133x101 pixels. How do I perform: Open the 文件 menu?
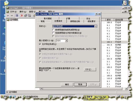pos(13,12)
